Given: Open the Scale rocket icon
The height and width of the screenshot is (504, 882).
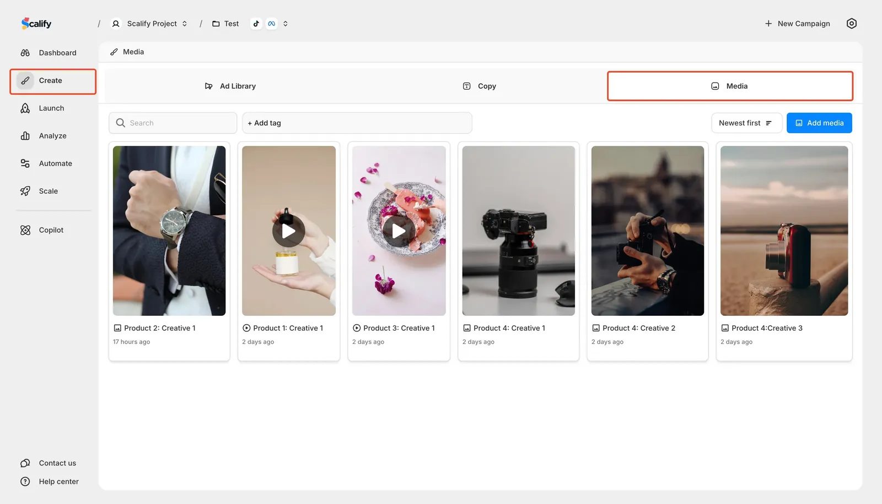Looking at the screenshot, I should [25, 191].
